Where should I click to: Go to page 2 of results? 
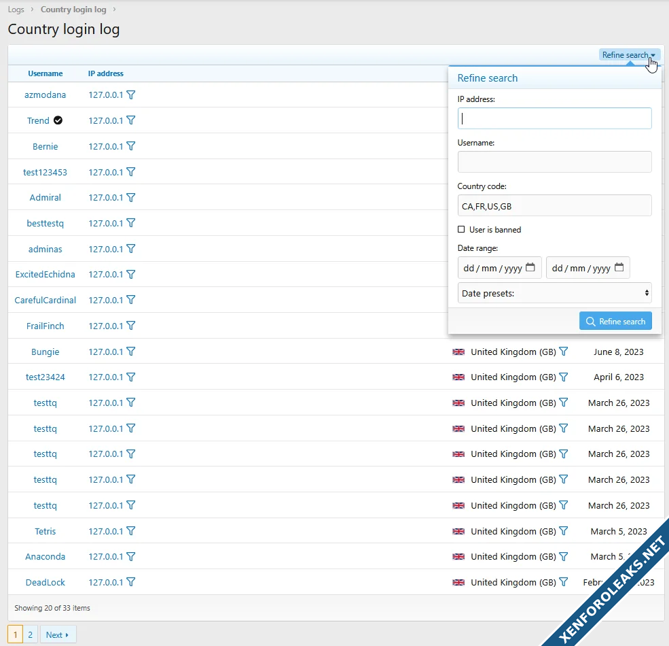pyautogui.click(x=30, y=635)
